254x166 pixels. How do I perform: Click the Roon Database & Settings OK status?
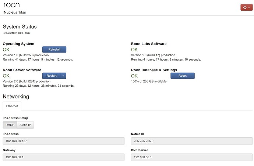click(x=134, y=76)
